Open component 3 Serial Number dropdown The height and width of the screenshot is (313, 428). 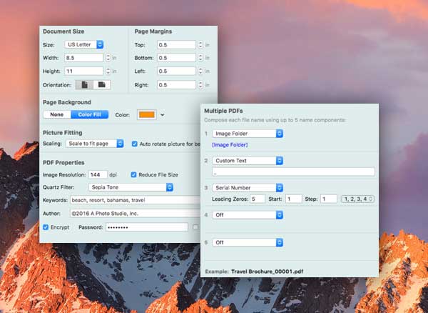248,187
